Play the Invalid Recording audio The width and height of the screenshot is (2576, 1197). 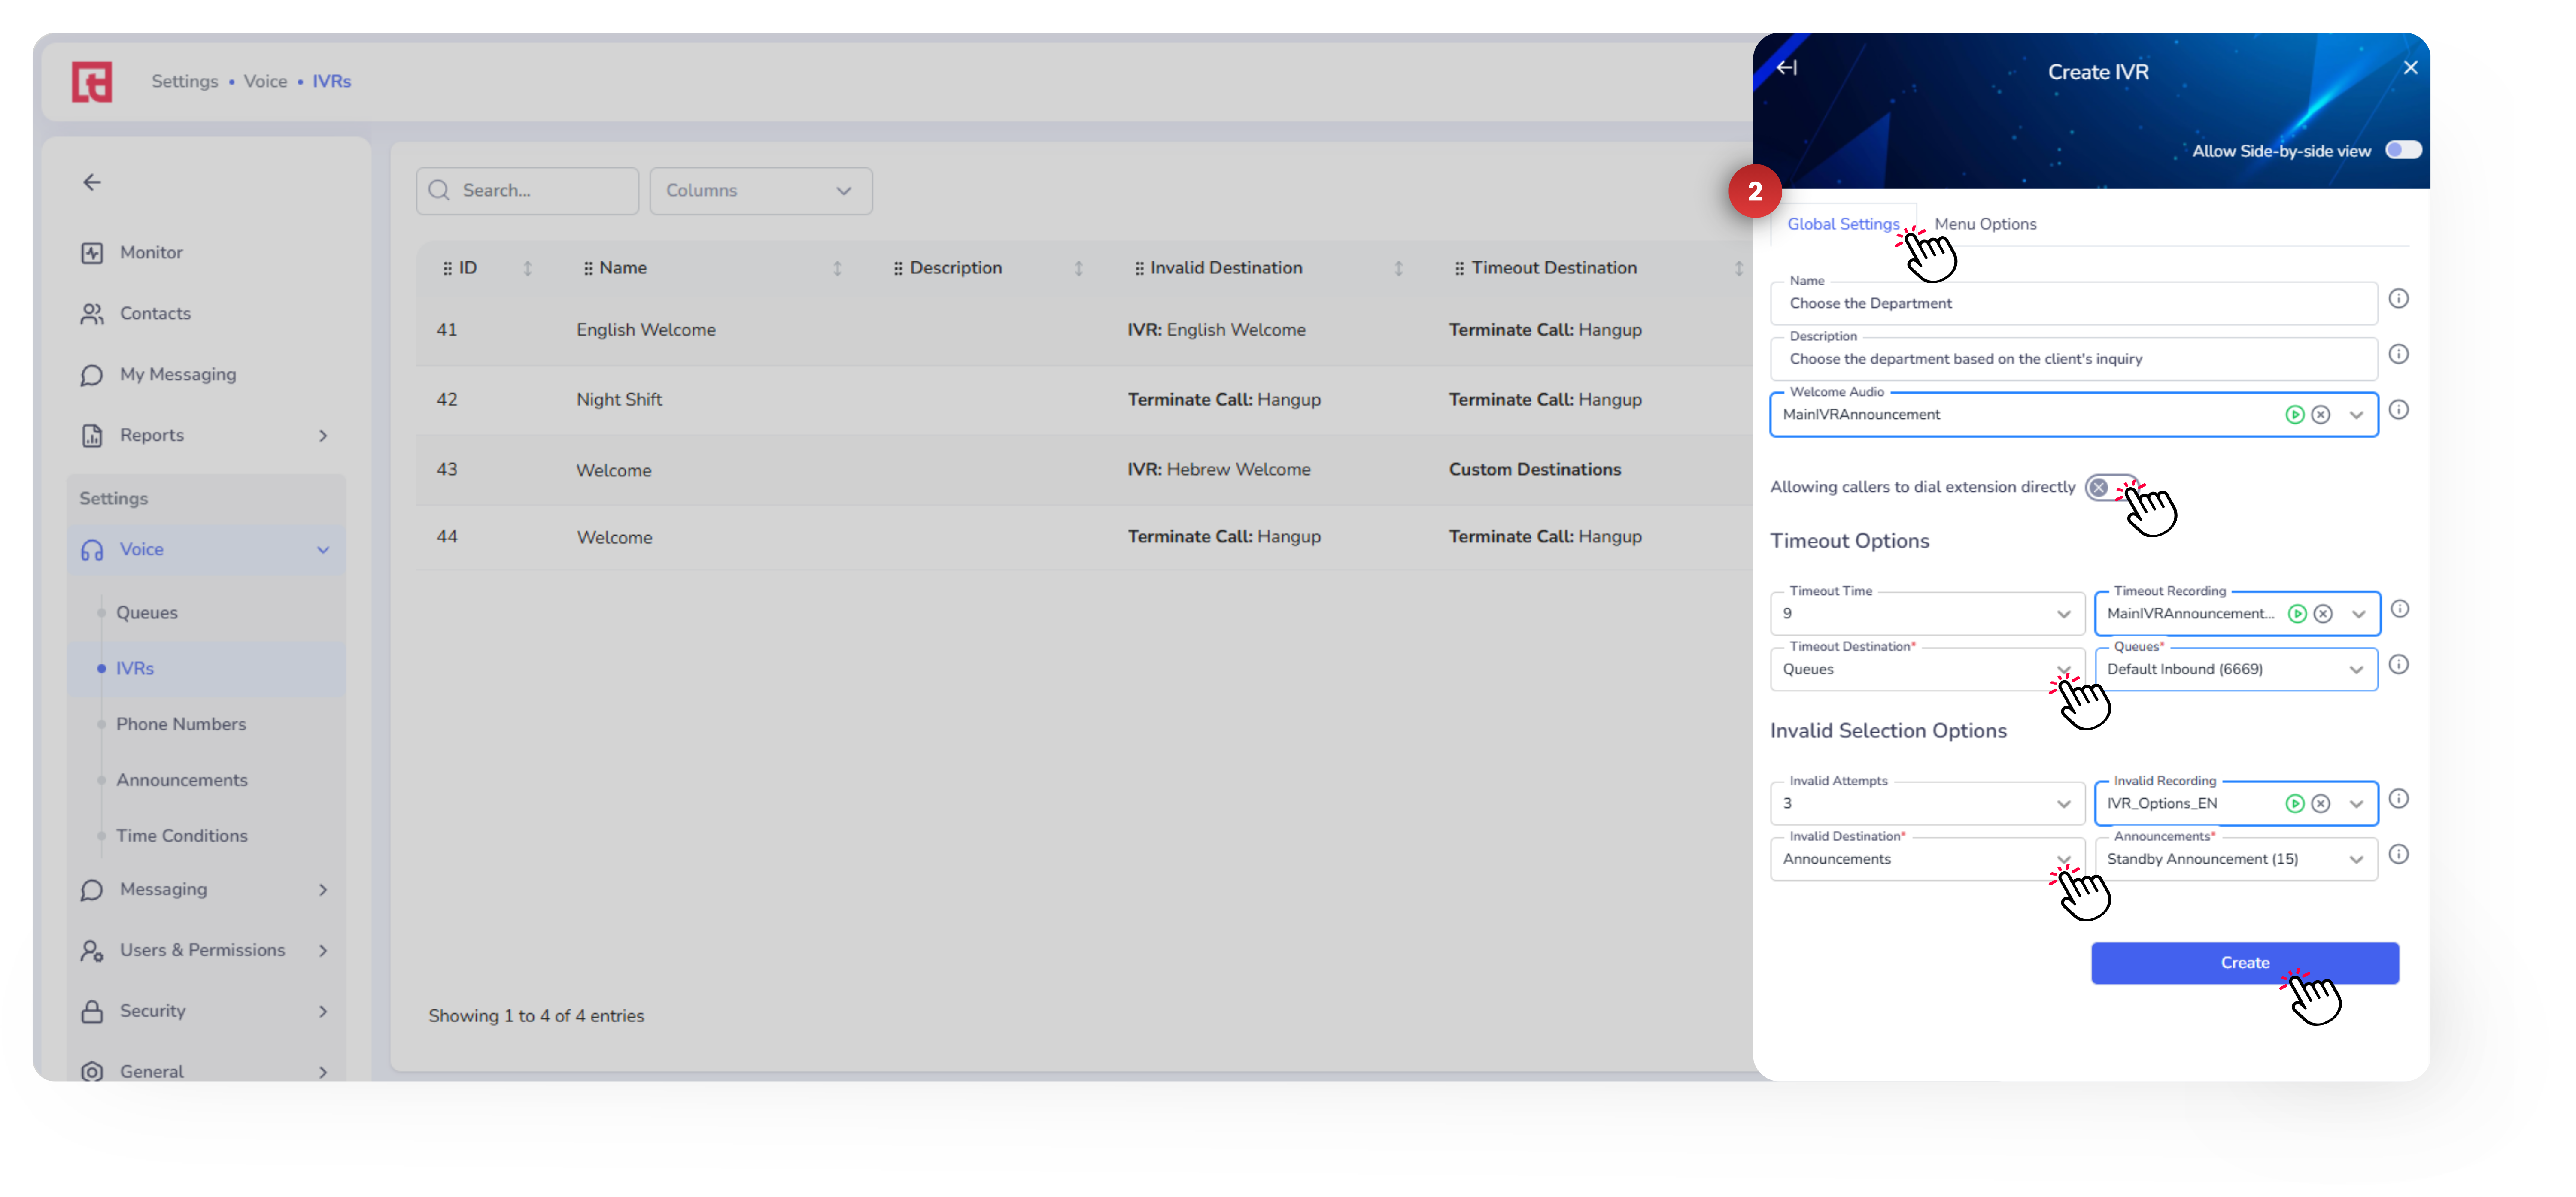tap(2294, 804)
